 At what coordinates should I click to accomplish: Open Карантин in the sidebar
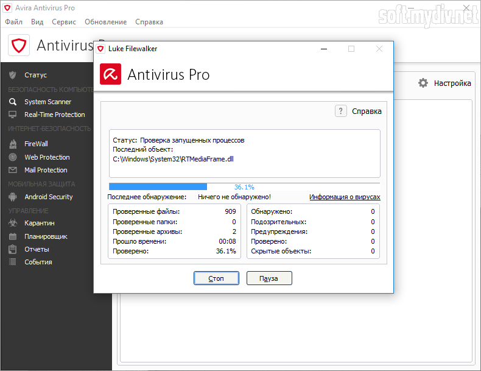point(40,223)
